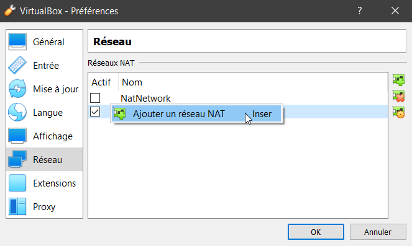412x246 pixels.
Task: Uncheck the second NAT network's active checkbox
Action: (x=95, y=112)
